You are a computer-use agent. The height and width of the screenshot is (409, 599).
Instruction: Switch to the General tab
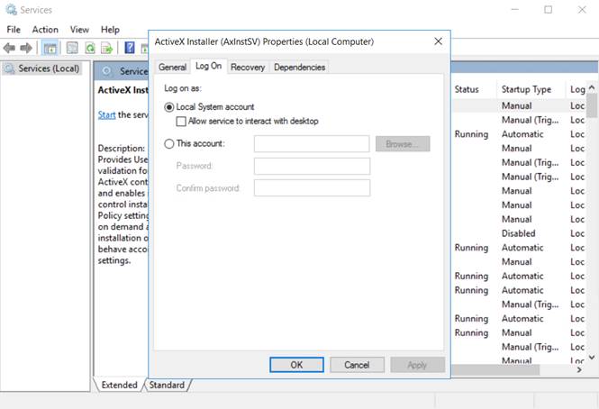tap(172, 67)
